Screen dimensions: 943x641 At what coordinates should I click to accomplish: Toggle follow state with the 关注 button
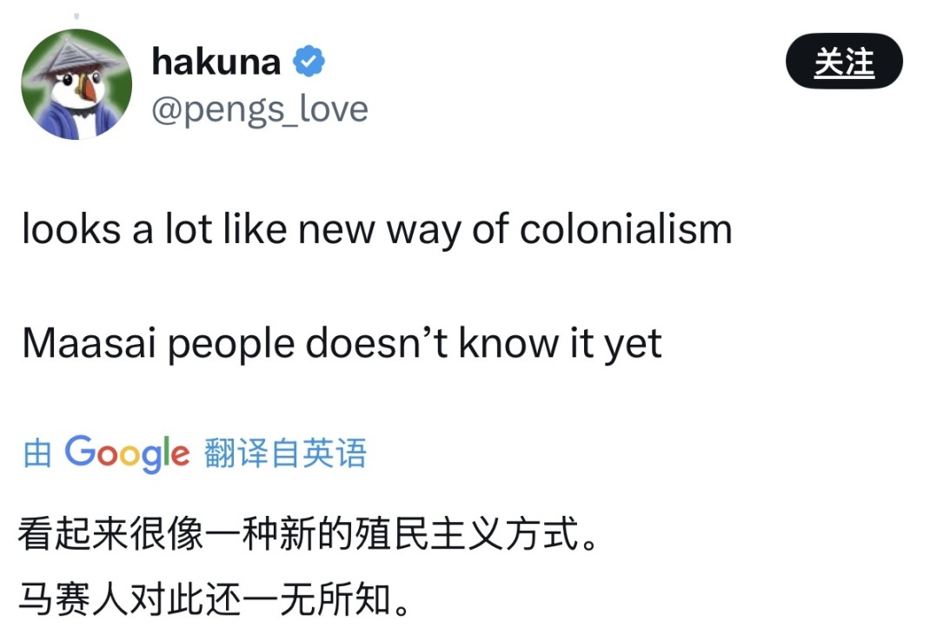(842, 62)
